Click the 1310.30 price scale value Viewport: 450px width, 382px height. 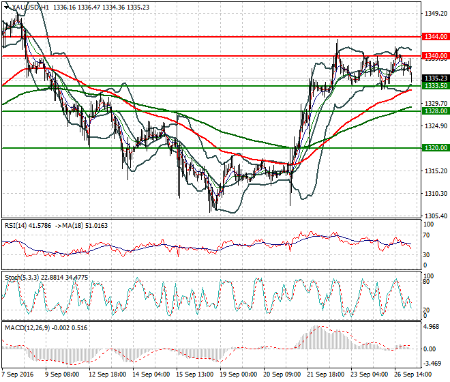click(x=436, y=194)
